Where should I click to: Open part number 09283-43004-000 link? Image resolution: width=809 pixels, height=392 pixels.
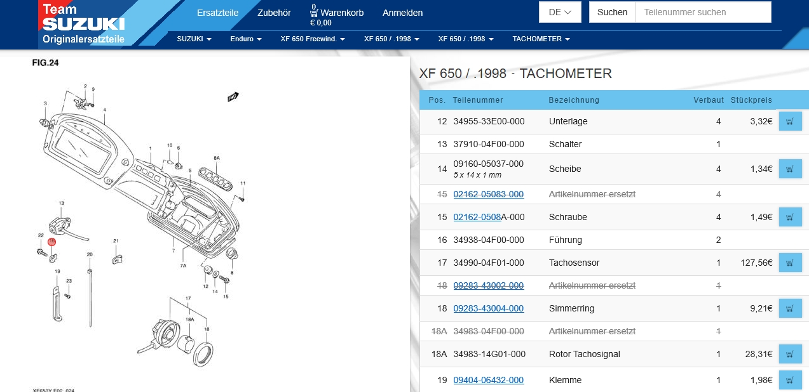488,308
